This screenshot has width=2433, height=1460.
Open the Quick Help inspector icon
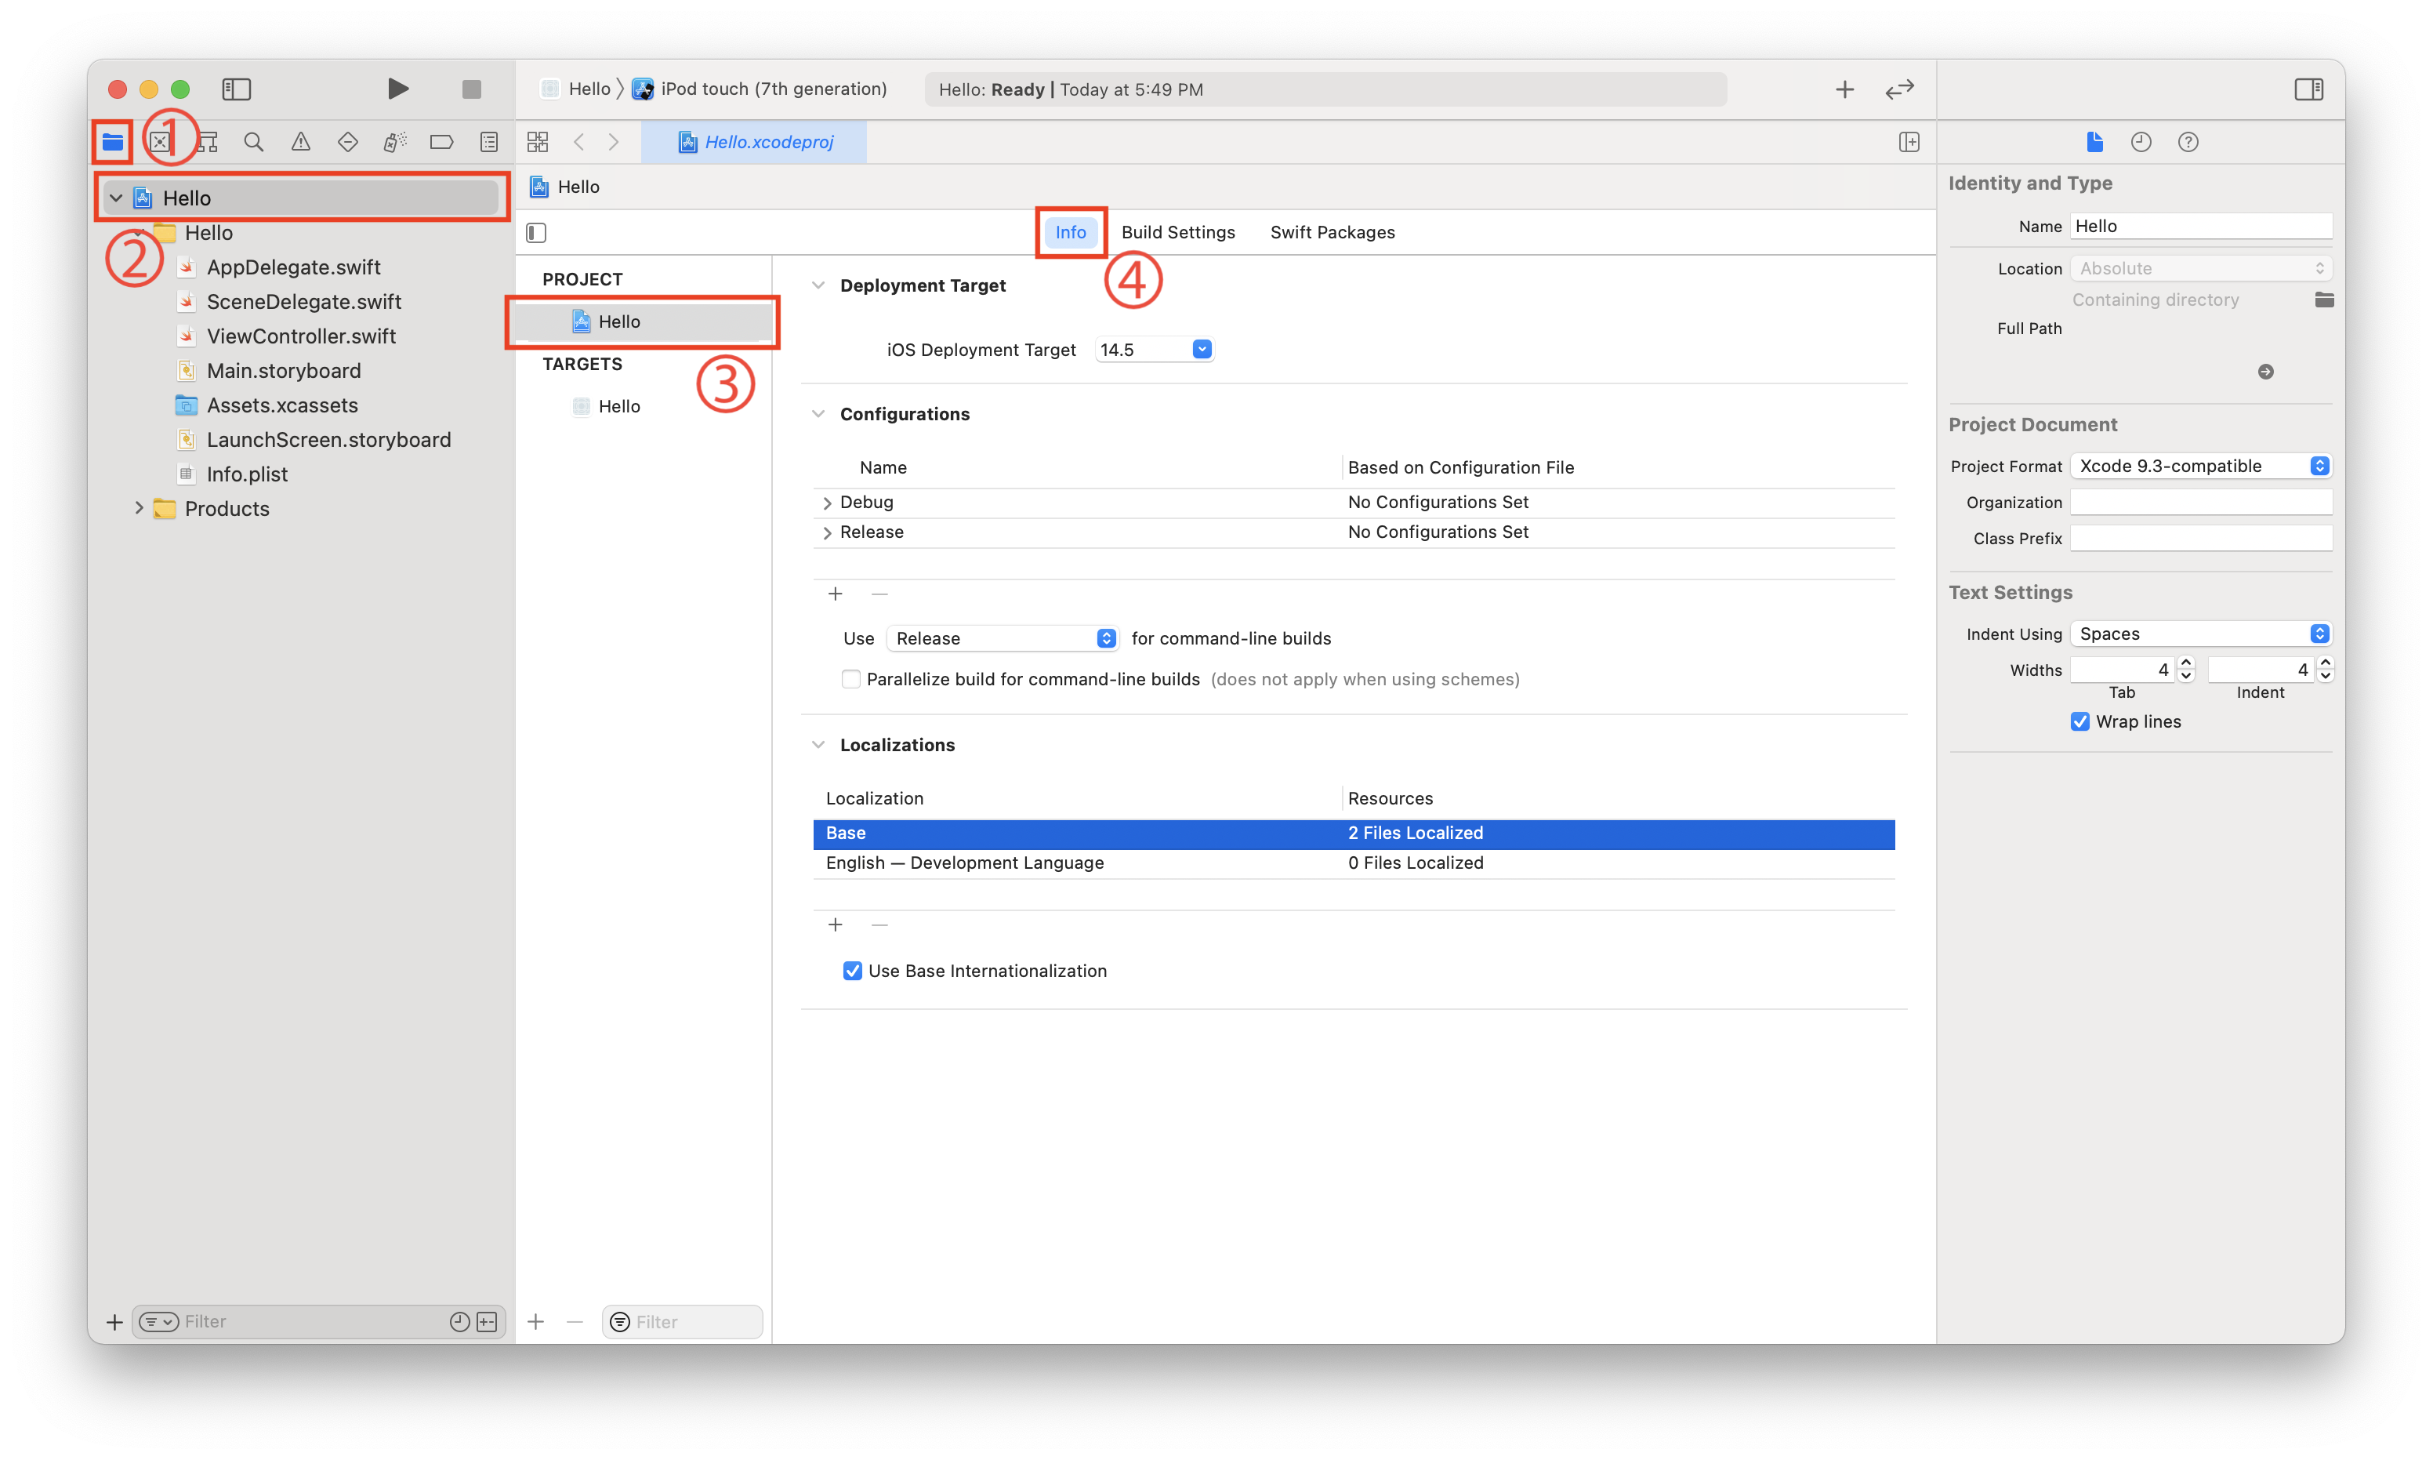pyautogui.click(x=2187, y=142)
